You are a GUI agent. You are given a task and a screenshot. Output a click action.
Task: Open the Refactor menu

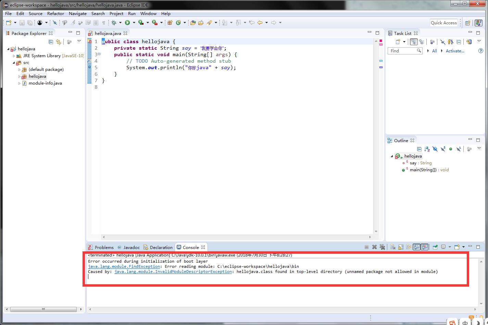[x=55, y=14]
